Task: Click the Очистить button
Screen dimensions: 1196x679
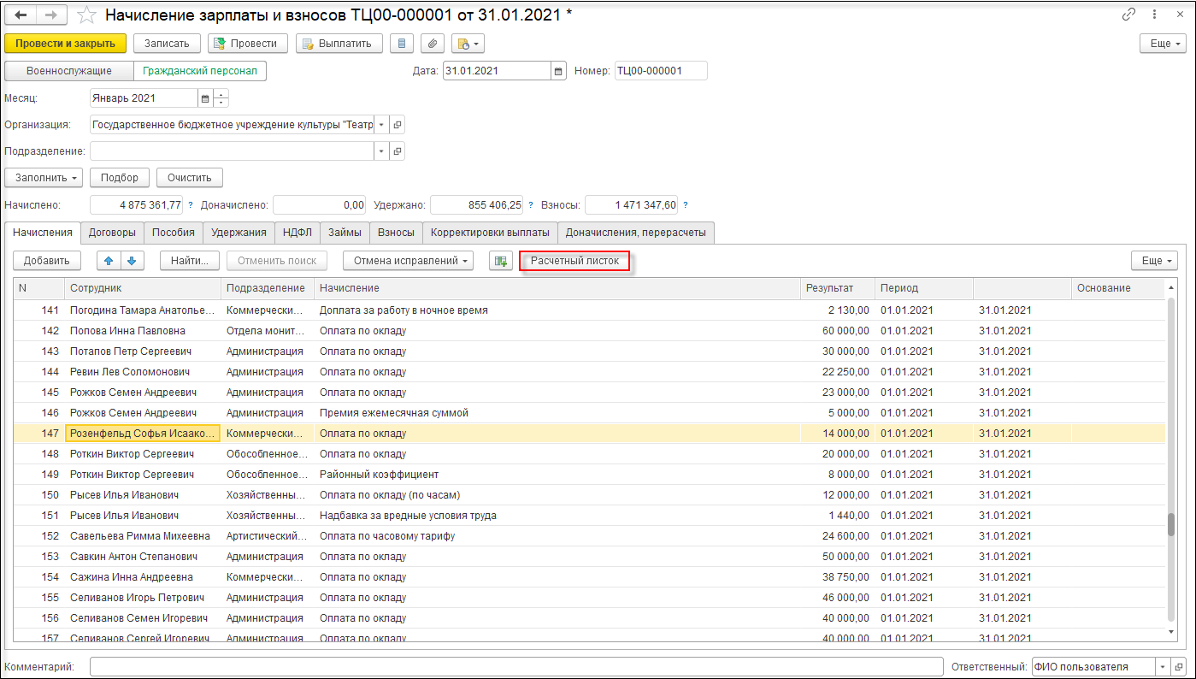Action: 190,178
